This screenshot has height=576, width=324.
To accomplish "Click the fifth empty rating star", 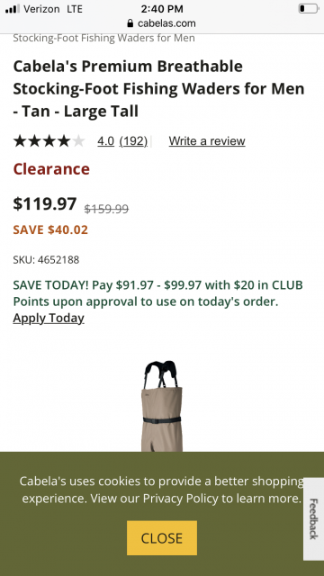I will pos(78,141).
